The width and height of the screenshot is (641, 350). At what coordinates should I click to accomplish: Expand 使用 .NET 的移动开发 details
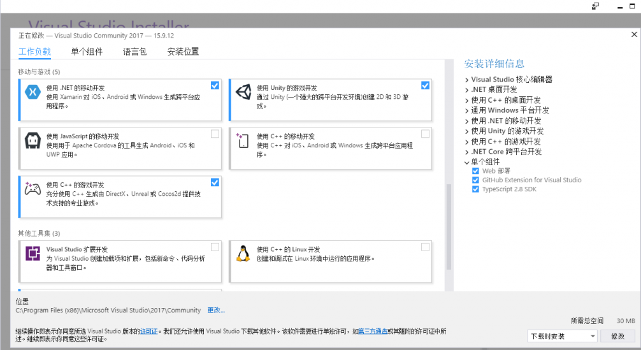point(467,121)
